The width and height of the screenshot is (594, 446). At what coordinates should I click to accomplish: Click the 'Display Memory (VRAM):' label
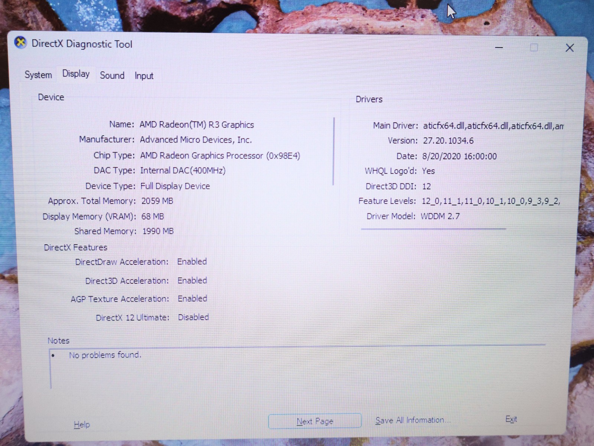[x=89, y=217]
